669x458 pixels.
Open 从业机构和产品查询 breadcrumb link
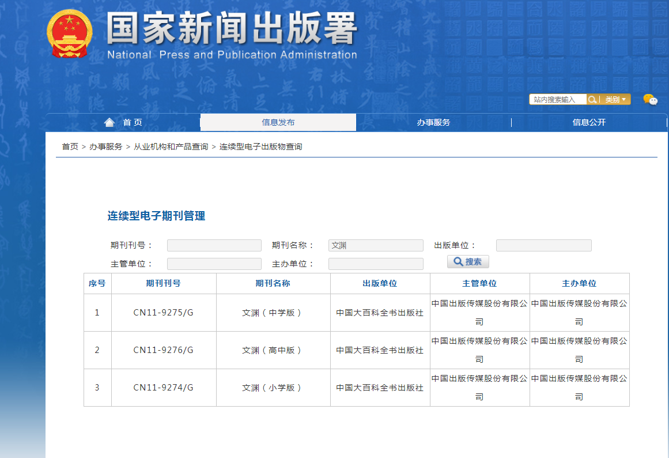(171, 147)
